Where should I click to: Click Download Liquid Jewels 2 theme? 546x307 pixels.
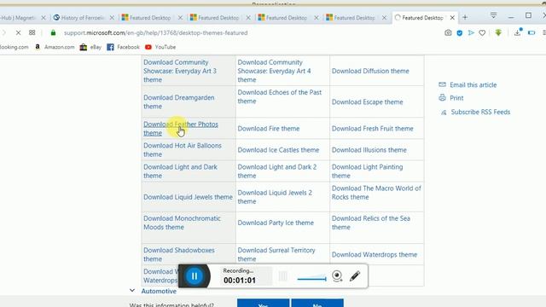tap(275, 197)
